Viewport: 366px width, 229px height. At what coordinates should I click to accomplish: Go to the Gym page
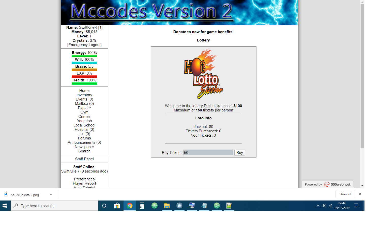84,112
